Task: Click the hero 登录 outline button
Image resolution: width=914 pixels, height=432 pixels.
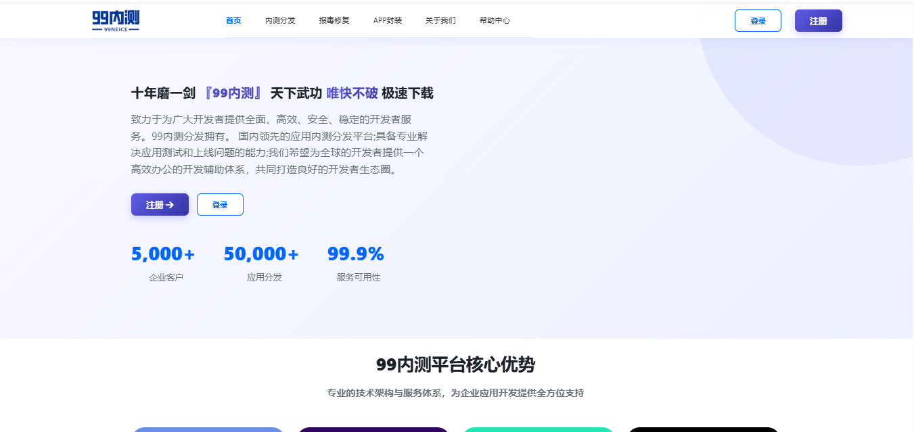Action: coord(220,205)
